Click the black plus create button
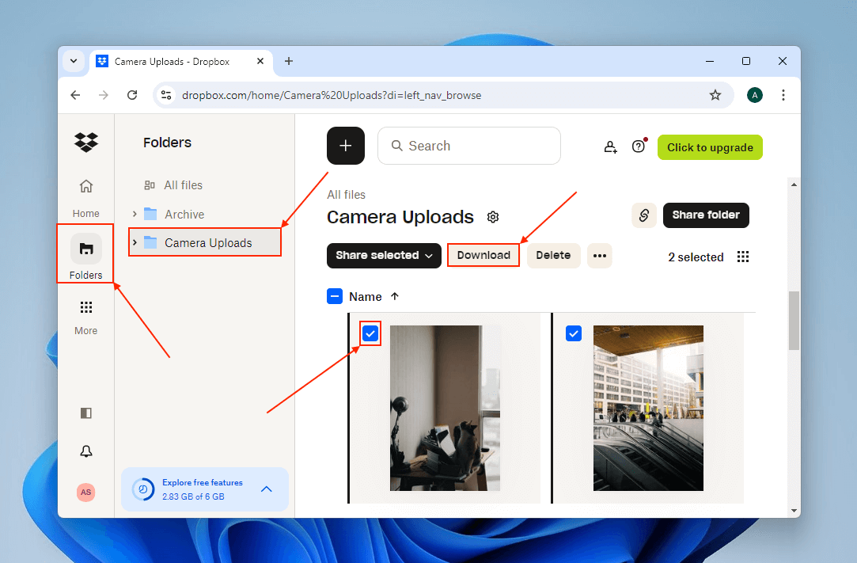 346,146
